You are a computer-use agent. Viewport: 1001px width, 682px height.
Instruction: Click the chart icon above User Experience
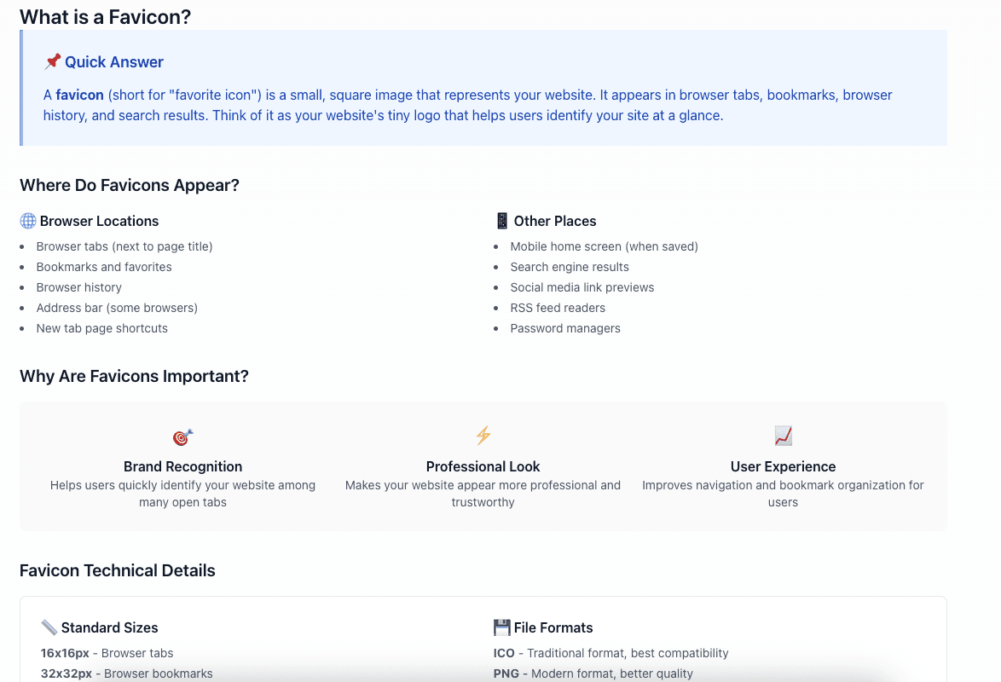click(x=784, y=436)
